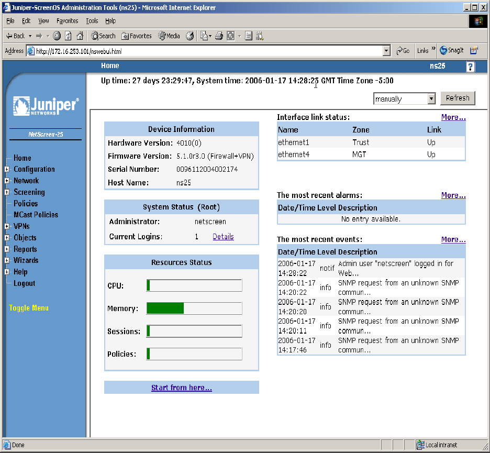Click the browser Home house icon
This screenshot has width=490, height=453.
click(x=80, y=36)
